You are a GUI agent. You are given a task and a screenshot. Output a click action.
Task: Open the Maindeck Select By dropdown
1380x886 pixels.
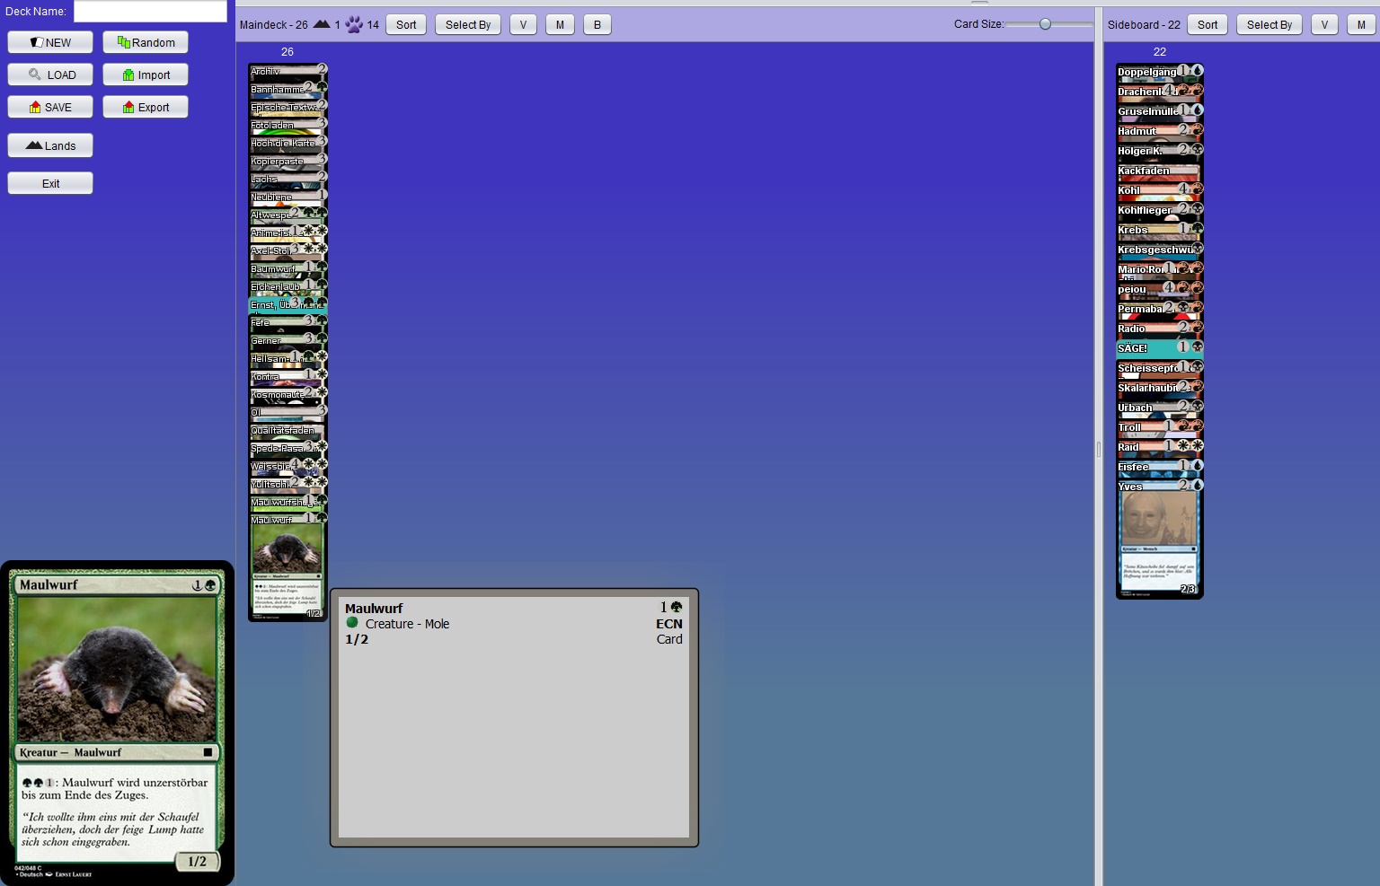[x=468, y=24]
